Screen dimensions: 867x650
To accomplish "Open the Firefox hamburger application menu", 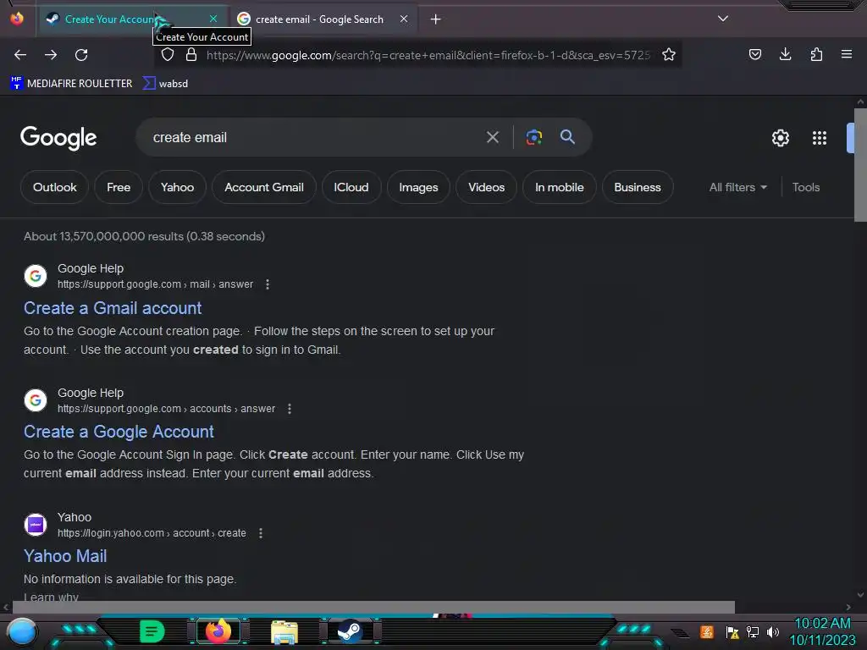I will pos(847,54).
